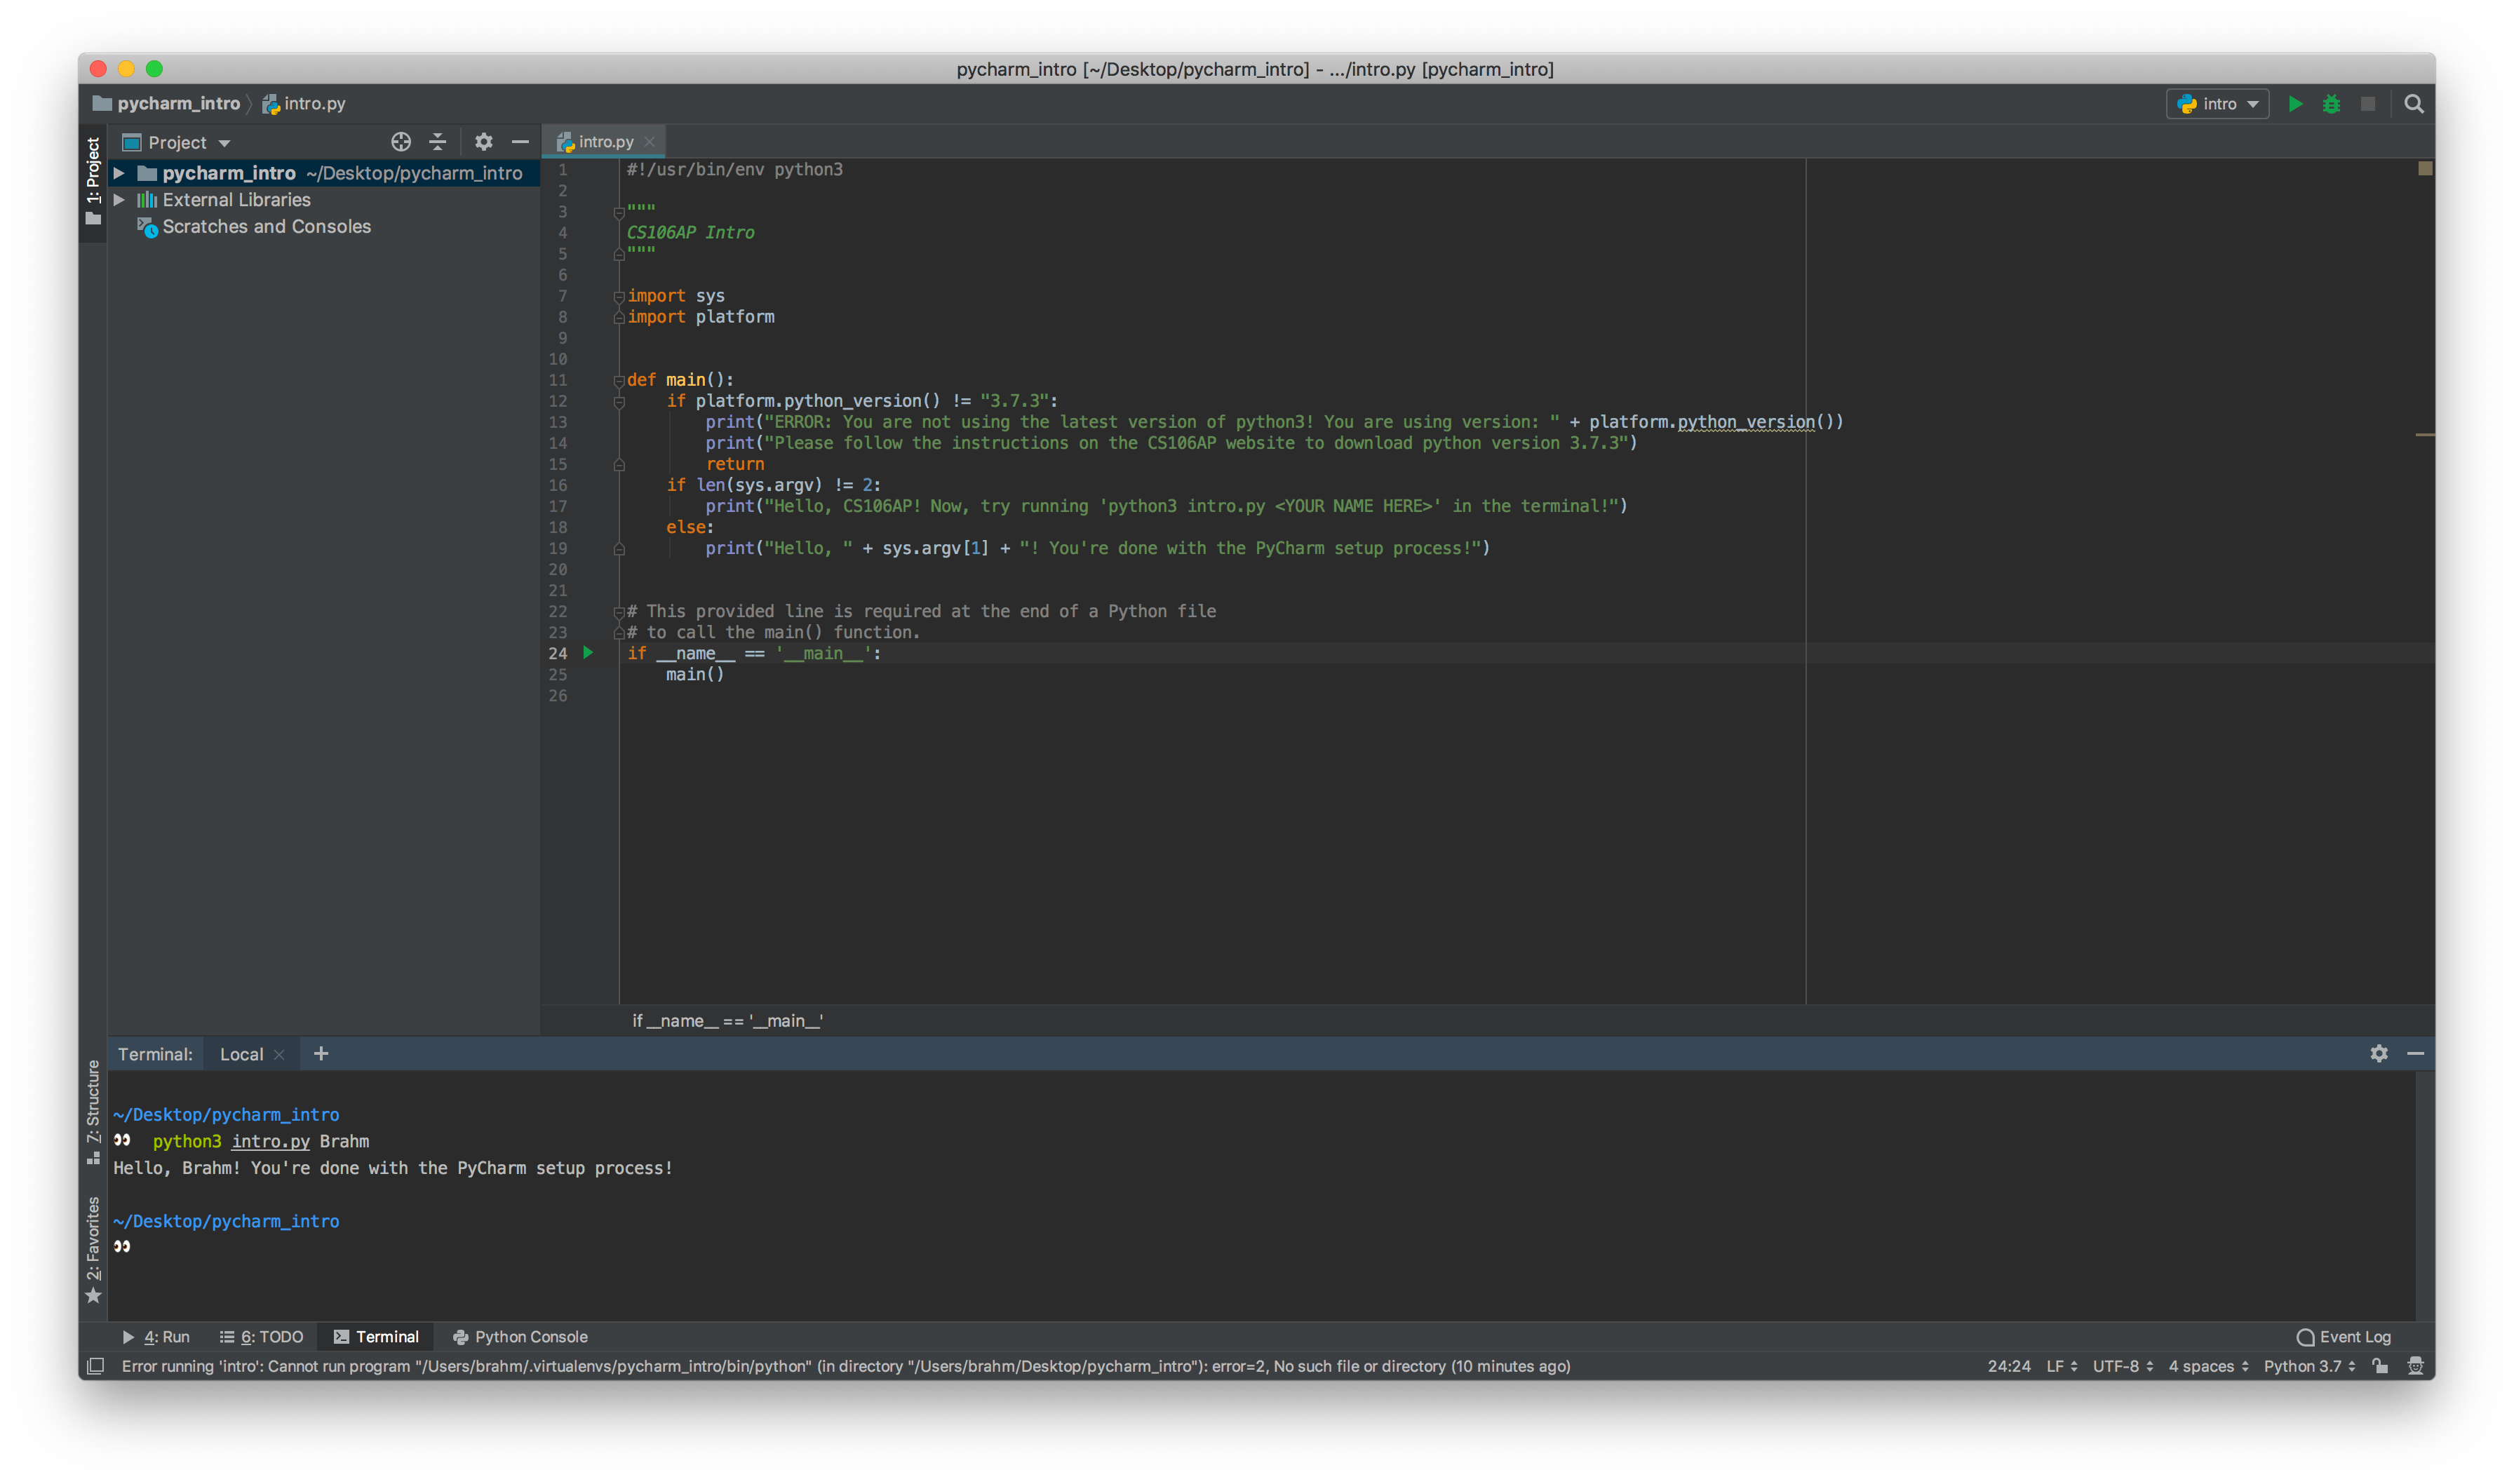
Task: Click code line 19 print statement
Action: 1097,548
